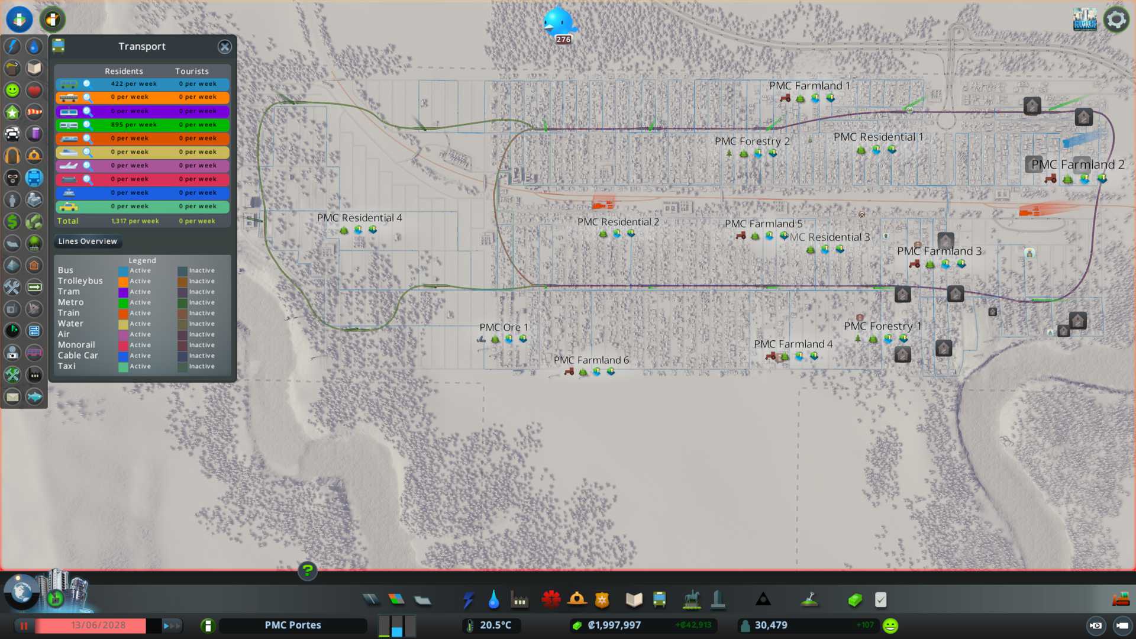
Task: Click the Bus Active legend color swatch
Action: [123, 271]
